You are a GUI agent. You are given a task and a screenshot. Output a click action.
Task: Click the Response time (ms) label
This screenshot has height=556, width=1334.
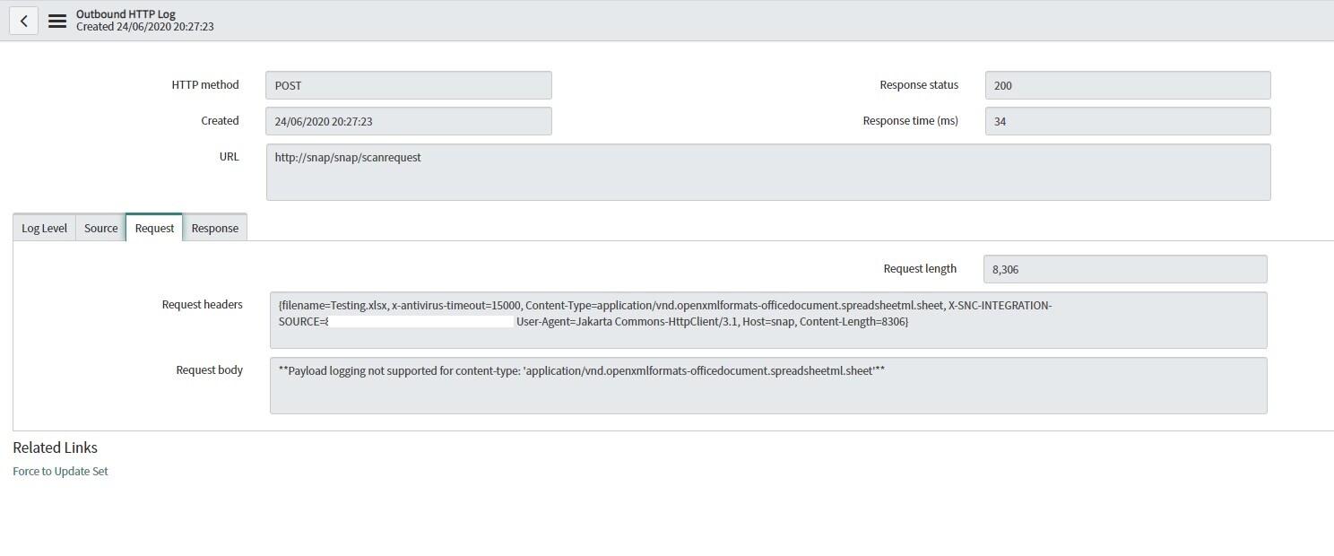pyautogui.click(x=911, y=121)
